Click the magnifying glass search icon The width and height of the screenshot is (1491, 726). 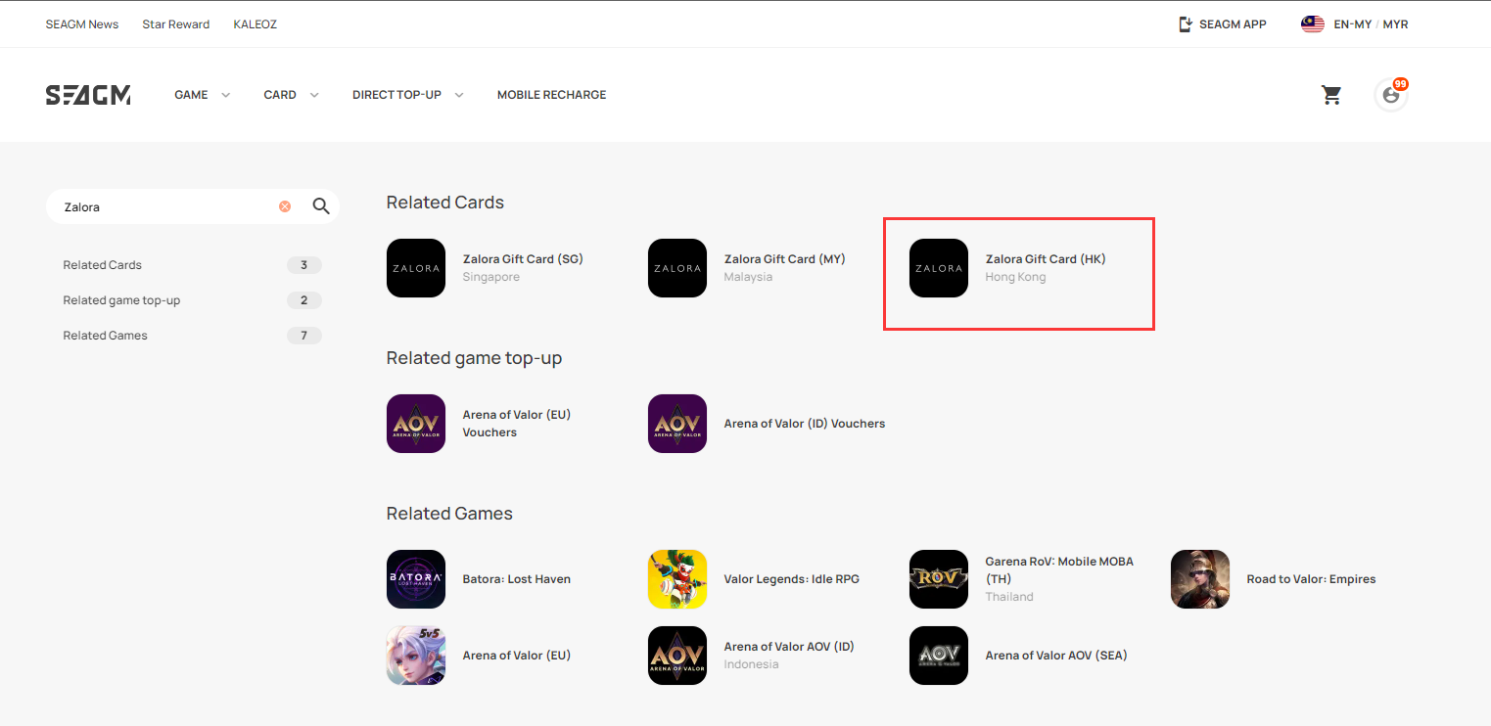pos(321,206)
